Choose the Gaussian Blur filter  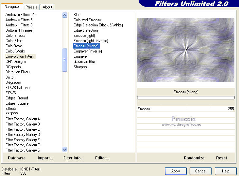[x=84, y=62]
